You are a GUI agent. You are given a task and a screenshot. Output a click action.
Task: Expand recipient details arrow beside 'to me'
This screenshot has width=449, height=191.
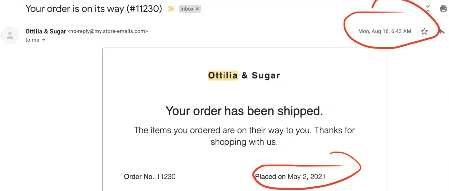tap(44, 40)
